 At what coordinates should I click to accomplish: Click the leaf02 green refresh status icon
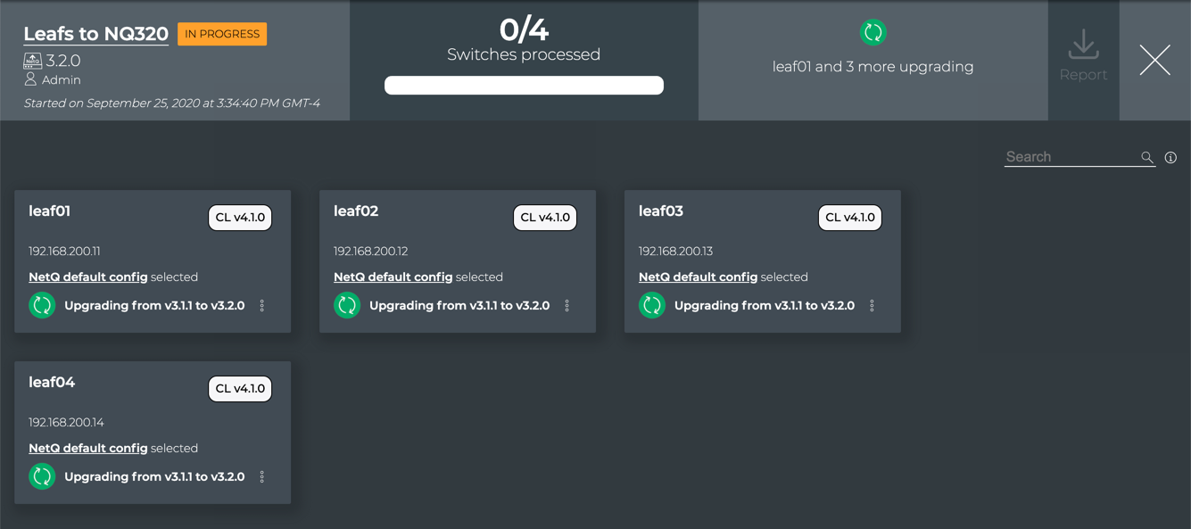click(x=347, y=305)
